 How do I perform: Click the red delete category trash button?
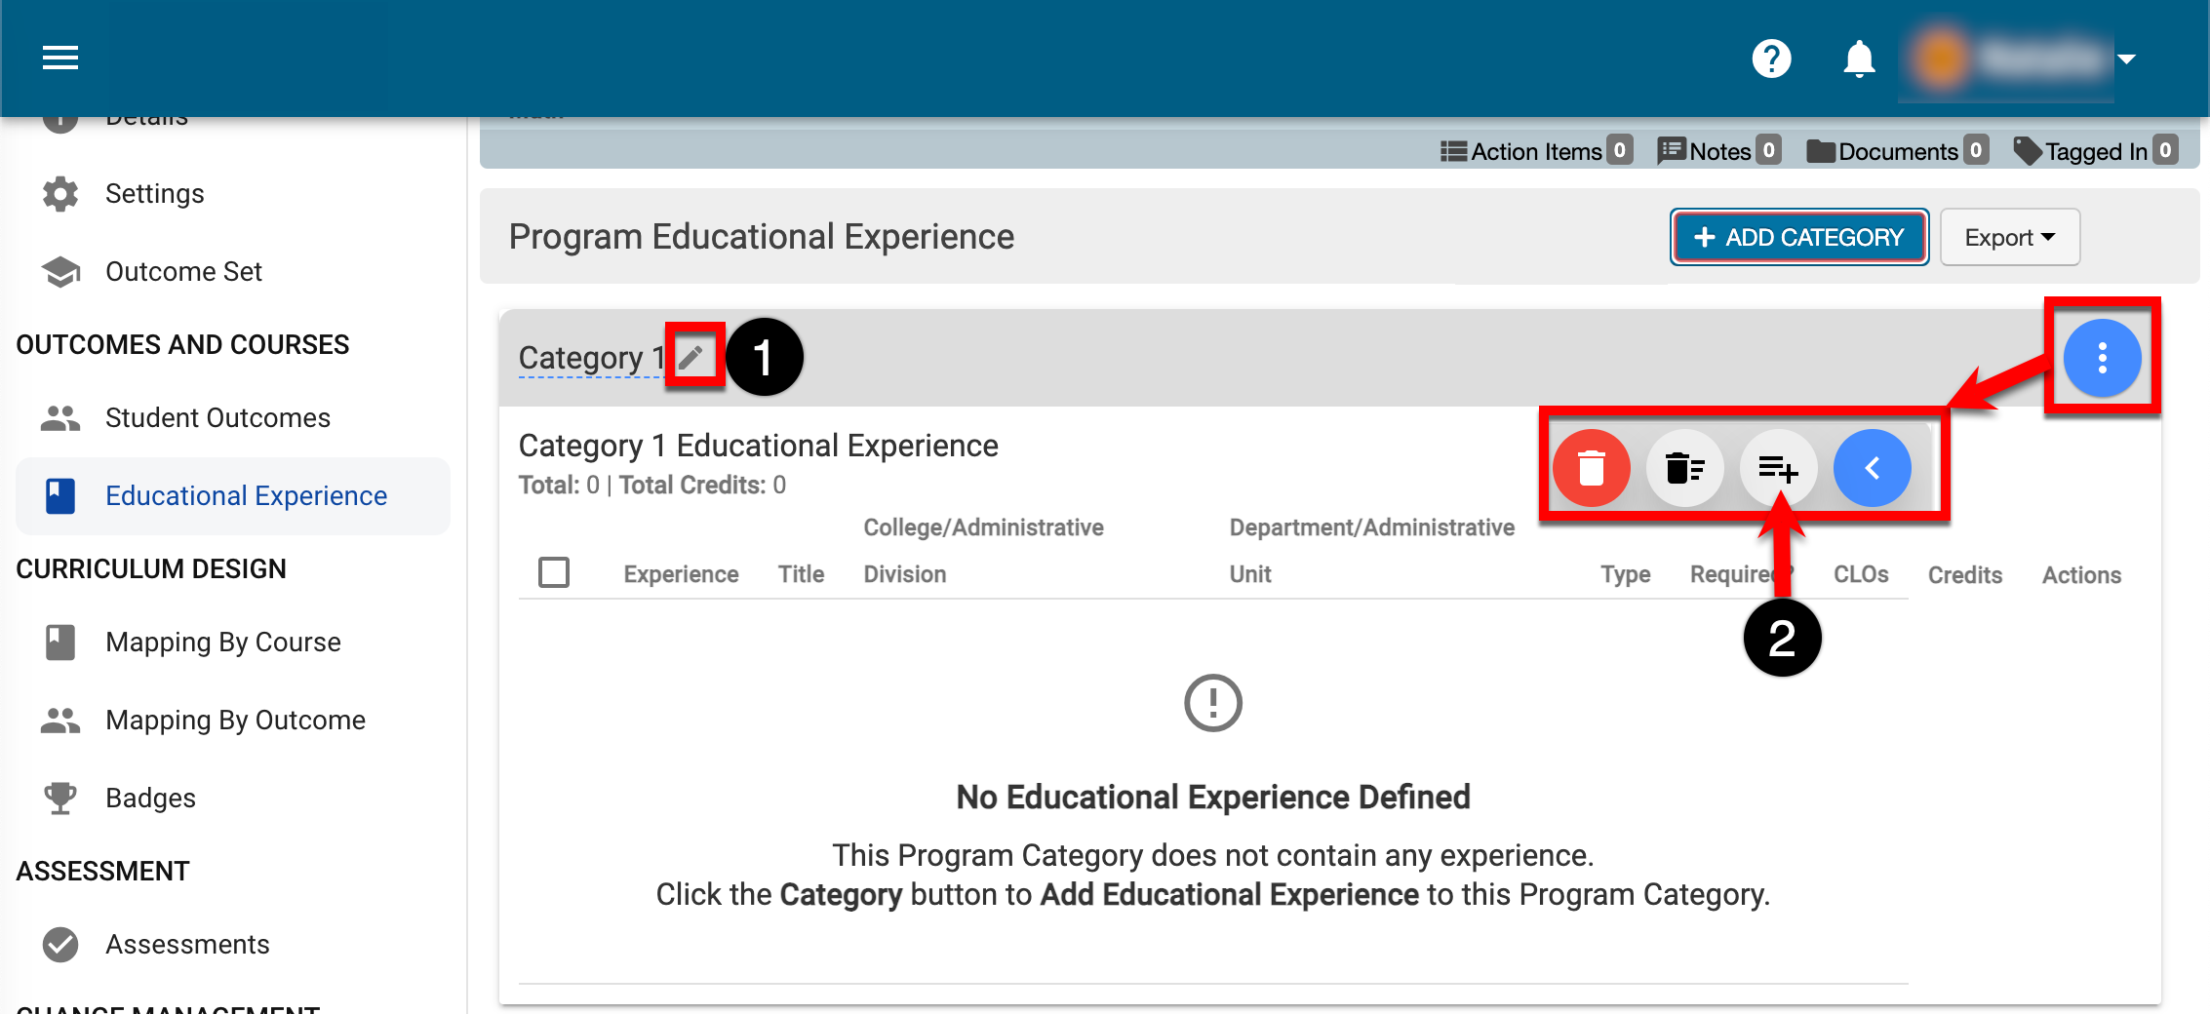coord(1592,468)
